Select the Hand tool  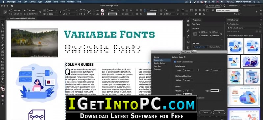3,79
